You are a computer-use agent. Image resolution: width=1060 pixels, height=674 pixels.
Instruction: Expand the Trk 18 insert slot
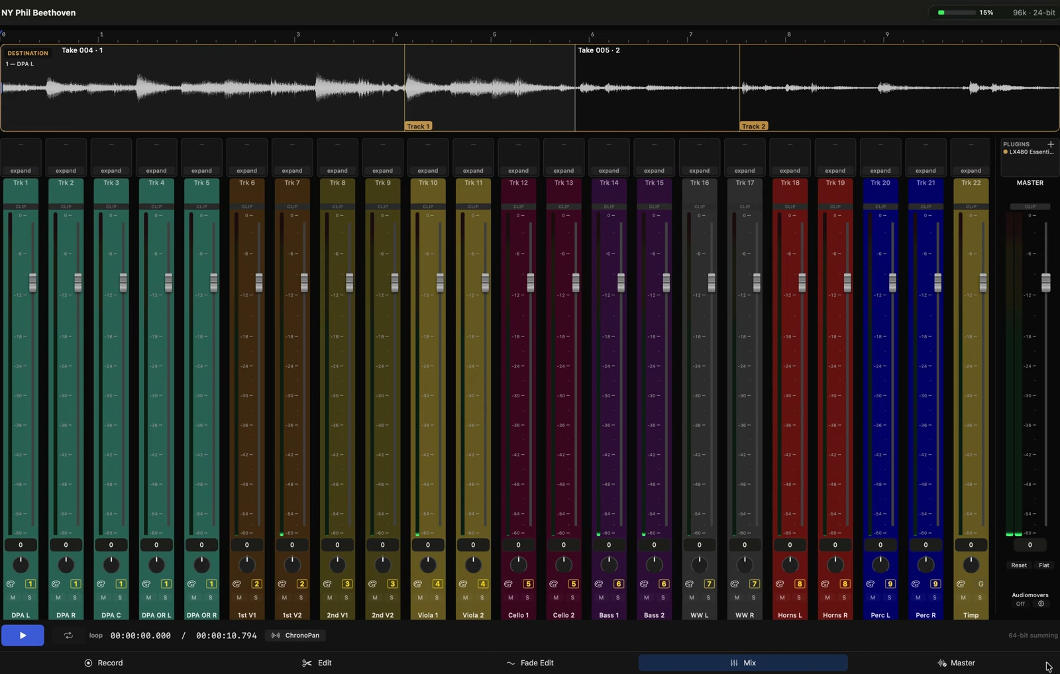(790, 171)
